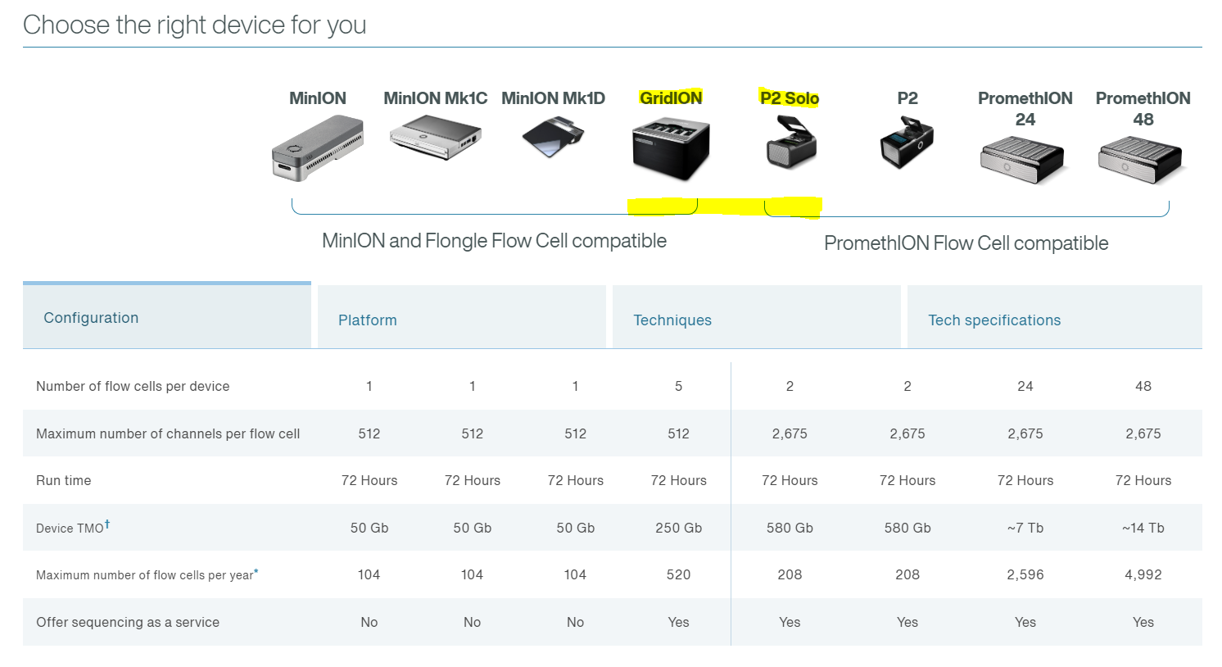This screenshot has height=667, width=1222.
Task: Select "MinION and Flongle Flow Cell compatible" label
Action: coord(495,241)
